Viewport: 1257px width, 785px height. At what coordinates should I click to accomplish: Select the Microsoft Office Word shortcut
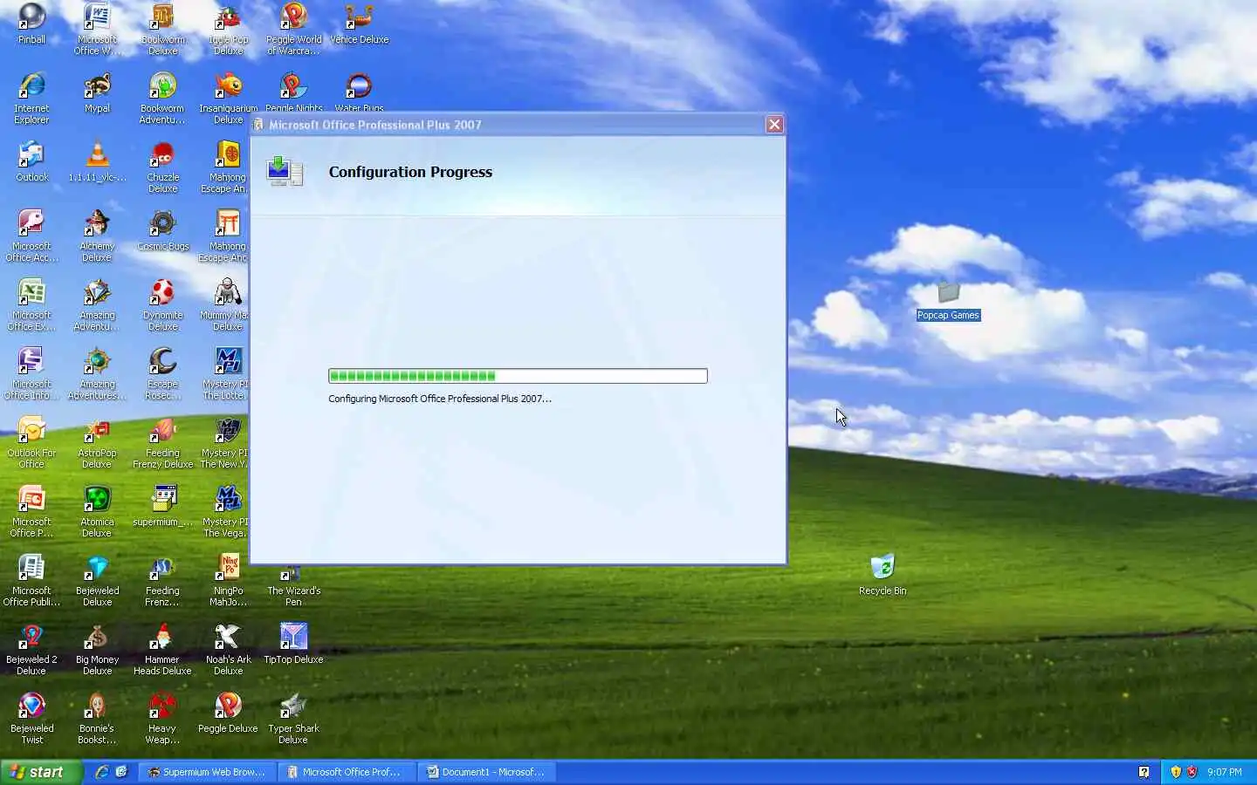(x=97, y=30)
